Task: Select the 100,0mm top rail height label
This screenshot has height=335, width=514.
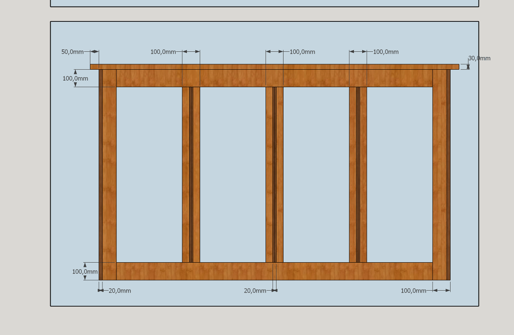Action: 75,79
